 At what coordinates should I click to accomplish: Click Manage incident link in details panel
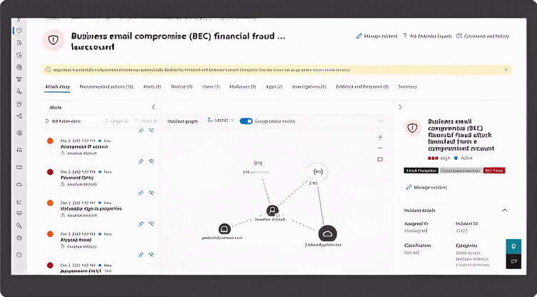pyautogui.click(x=426, y=187)
